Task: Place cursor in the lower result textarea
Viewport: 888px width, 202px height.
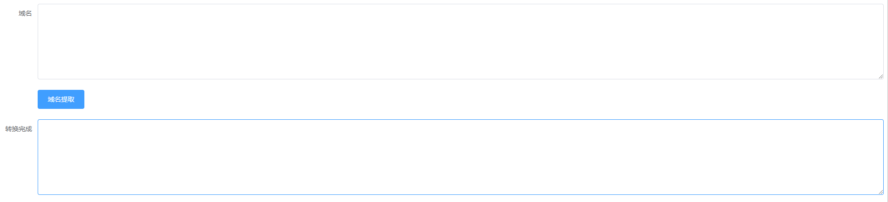Action: coord(460,157)
